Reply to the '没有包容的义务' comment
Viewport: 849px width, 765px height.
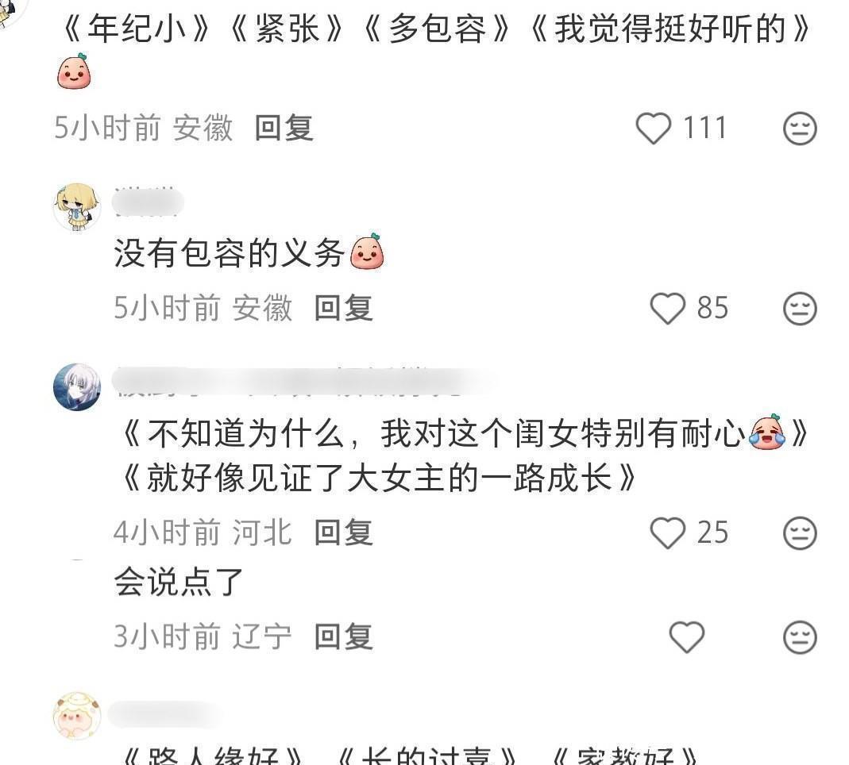[344, 309]
